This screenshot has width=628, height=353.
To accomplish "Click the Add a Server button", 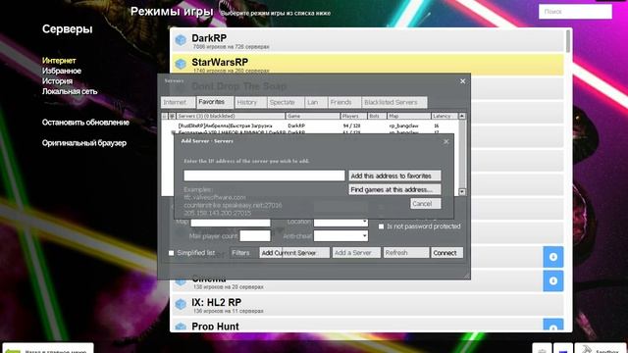I will point(356,253).
